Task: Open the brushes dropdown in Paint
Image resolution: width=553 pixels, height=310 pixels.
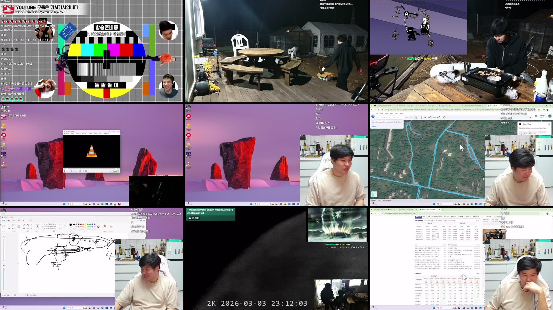Action: point(37,226)
